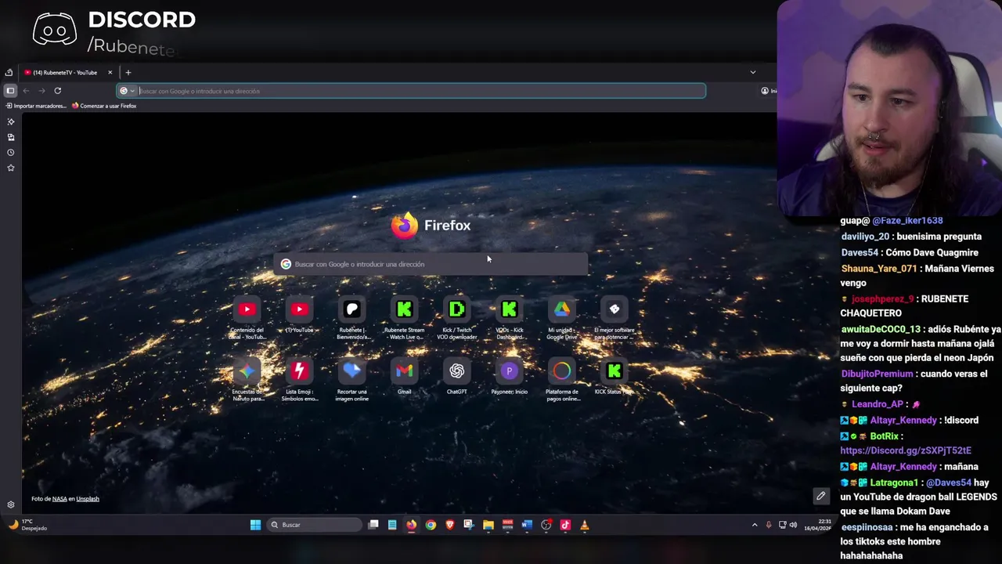Focus the center Google search box

(x=431, y=264)
